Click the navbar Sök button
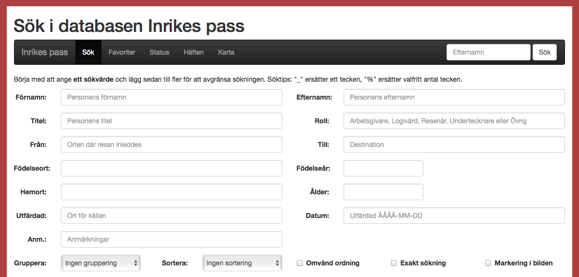The height and width of the screenshot is (277, 579). (x=545, y=52)
